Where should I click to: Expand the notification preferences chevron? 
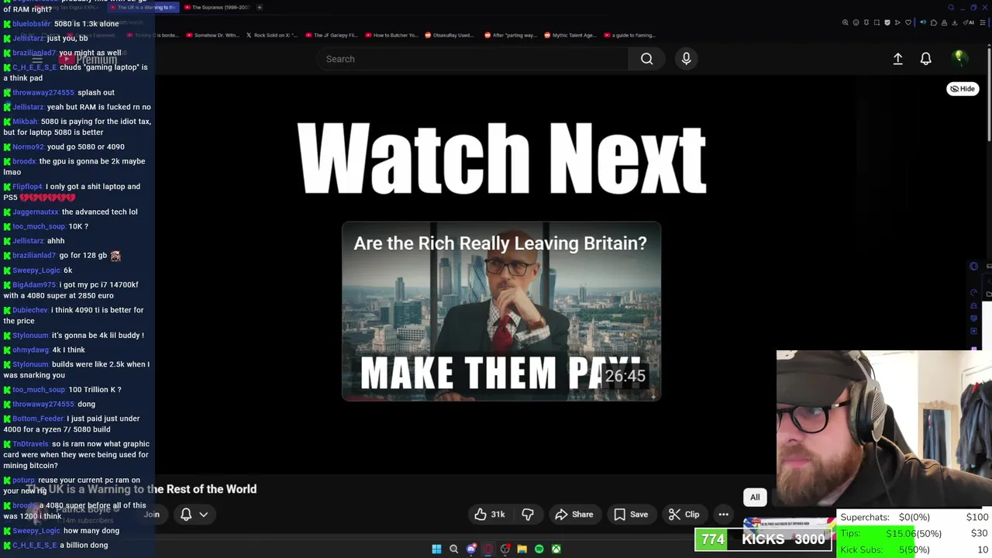click(203, 515)
